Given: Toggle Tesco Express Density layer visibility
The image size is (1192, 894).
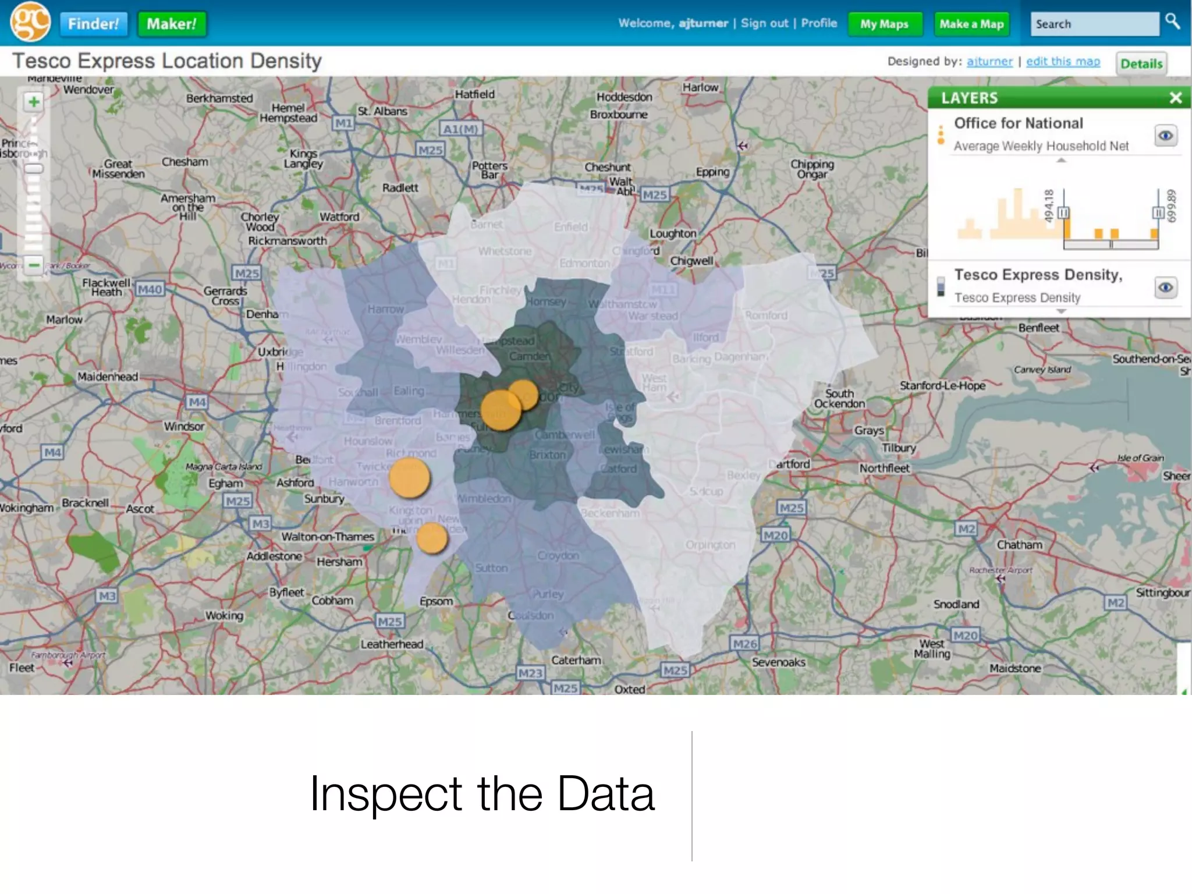Looking at the screenshot, I should pos(1165,288).
